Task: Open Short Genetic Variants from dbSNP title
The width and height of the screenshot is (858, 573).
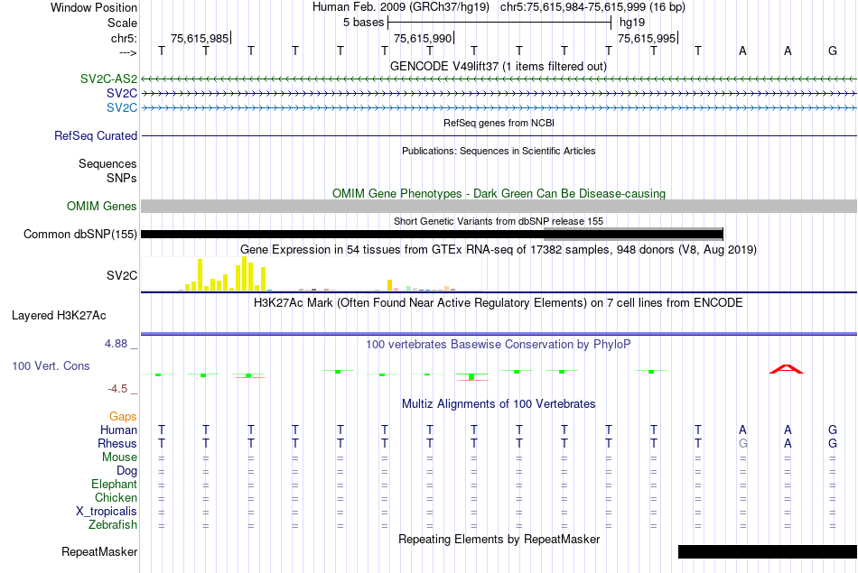Action: point(499,221)
